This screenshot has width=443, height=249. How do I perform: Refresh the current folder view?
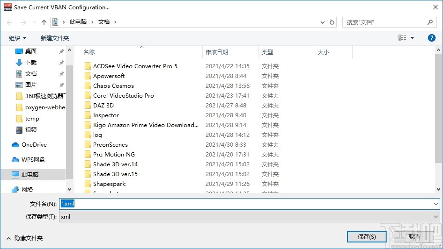(x=332, y=22)
